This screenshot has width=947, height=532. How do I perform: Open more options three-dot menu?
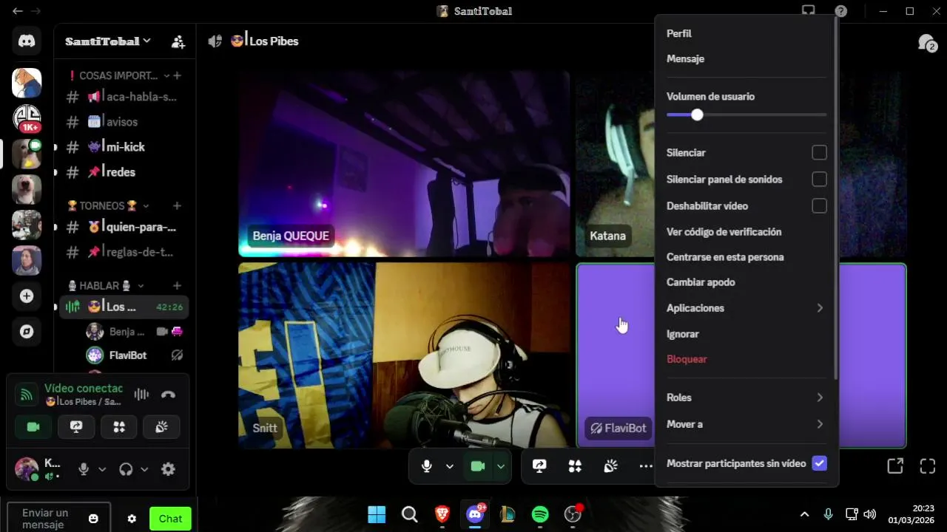646,466
